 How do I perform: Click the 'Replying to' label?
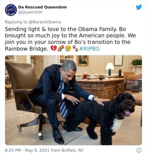coord(16,22)
